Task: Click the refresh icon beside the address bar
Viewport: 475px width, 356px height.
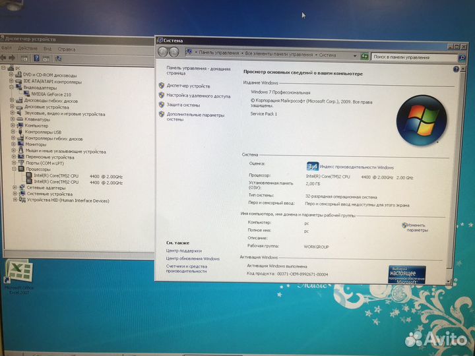Action: (364, 57)
